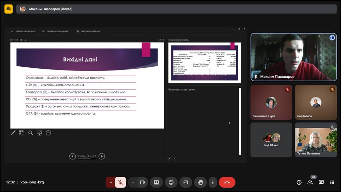Toggle the camera off

pos(142,182)
